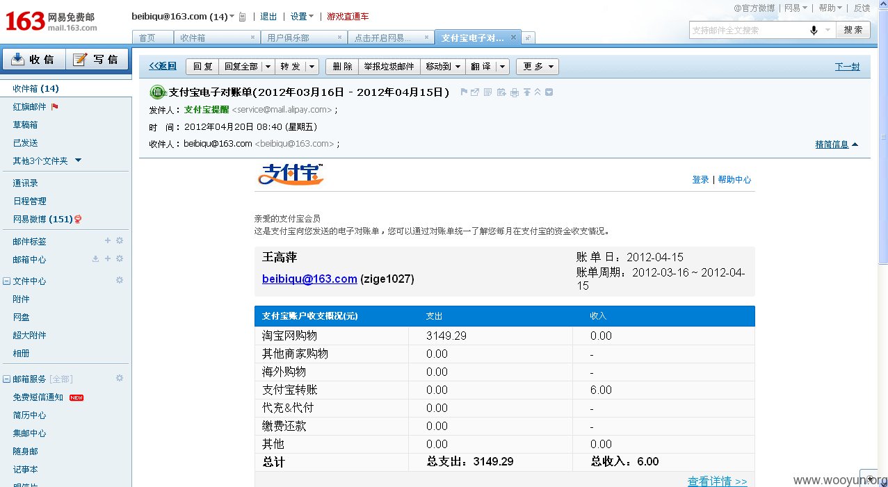Open the search options dropdown arrow
The width and height of the screenshot is (888, 487).
(x=828, y=30)
